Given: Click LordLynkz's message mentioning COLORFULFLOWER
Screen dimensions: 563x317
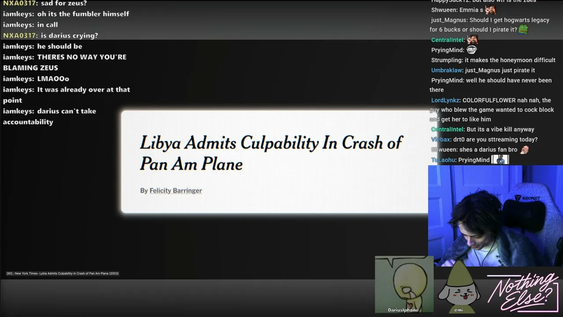Looking at the screenshot, I should 492,110.
